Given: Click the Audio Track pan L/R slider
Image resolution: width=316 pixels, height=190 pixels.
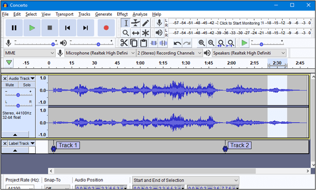Looking at the screenshot, I should coord(18,105).
